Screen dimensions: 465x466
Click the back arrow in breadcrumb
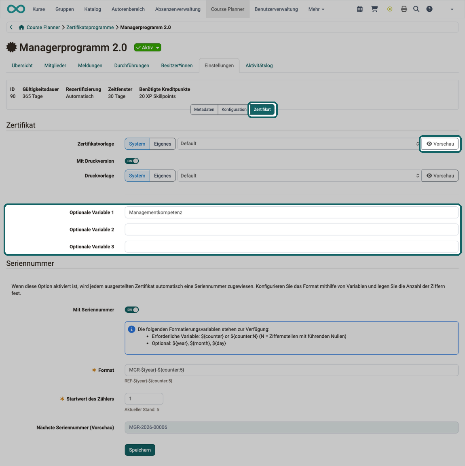click(11, 27)
